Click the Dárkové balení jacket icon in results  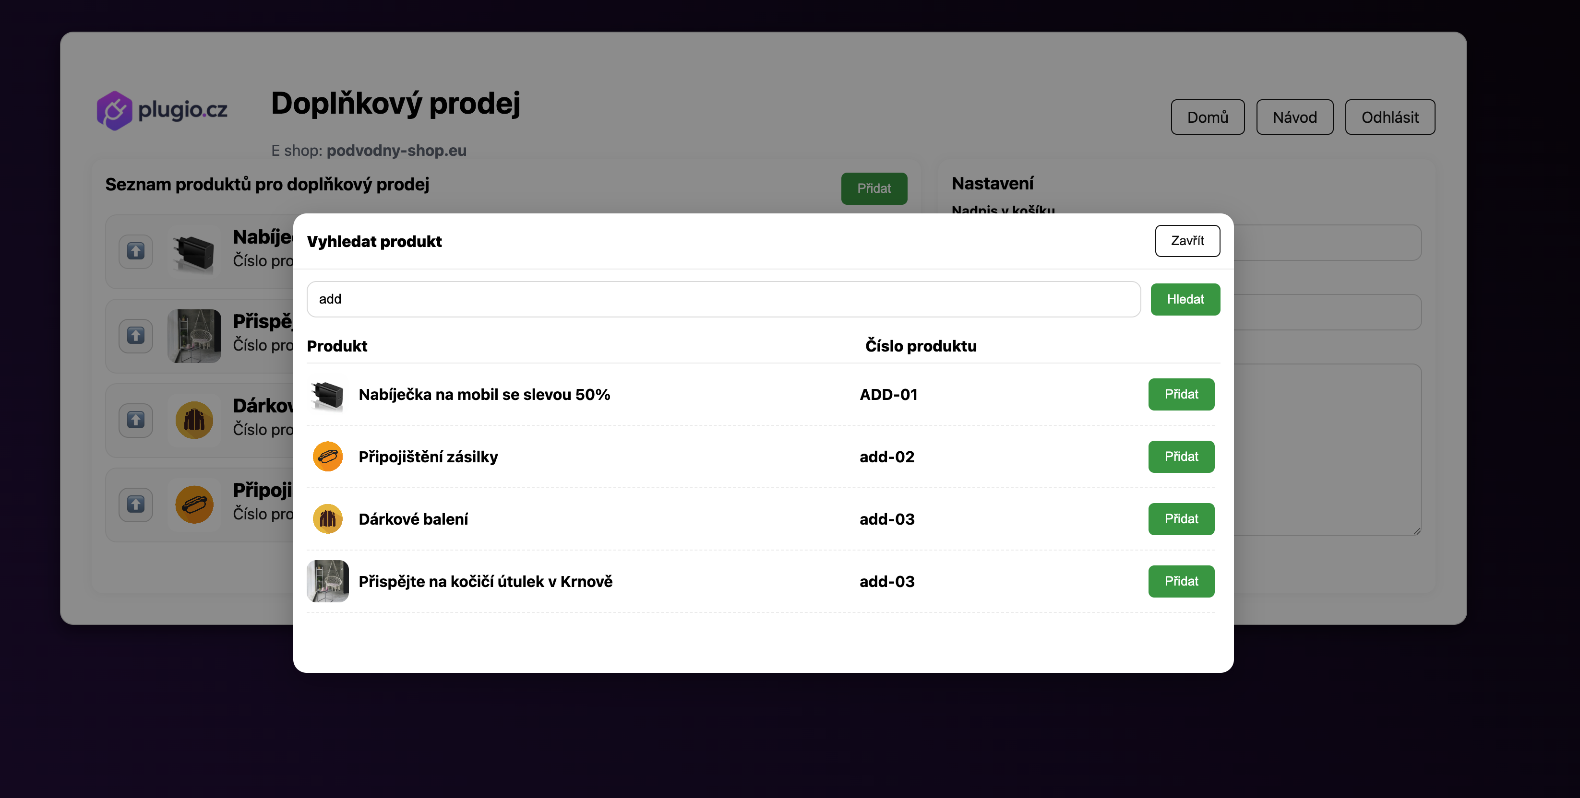coord(327,519)
